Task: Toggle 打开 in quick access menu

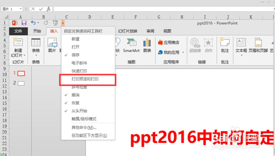Action: click(88, 47)
